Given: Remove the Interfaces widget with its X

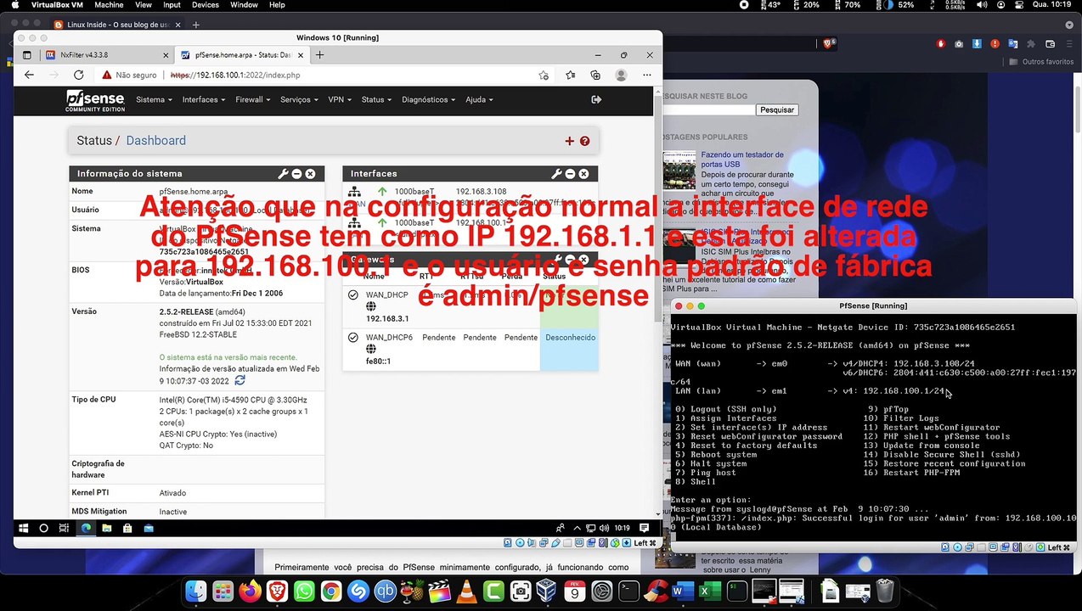Looking at the screenshot, I should [583, 173].
